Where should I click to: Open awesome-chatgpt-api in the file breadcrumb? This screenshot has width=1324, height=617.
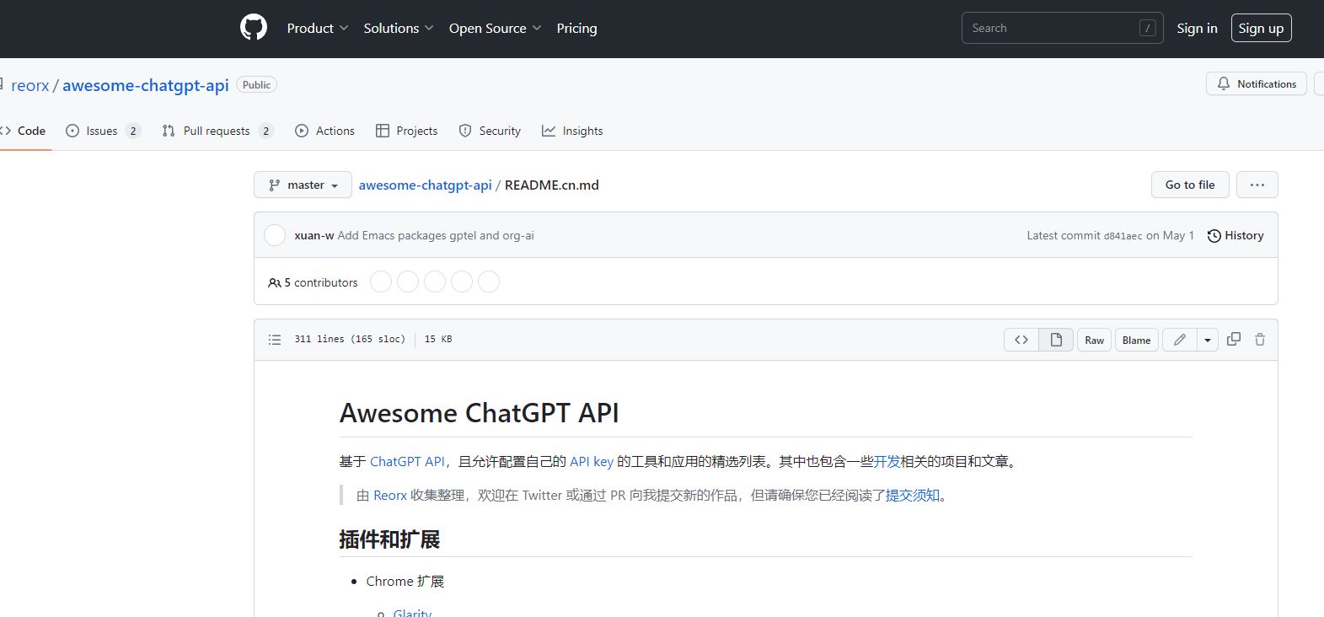(425, 185)
